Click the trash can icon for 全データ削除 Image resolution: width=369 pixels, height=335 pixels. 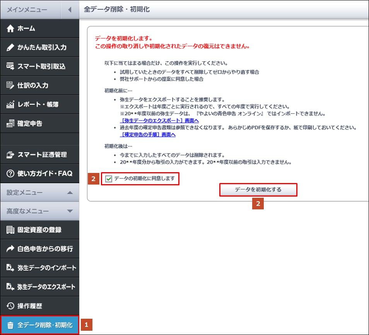point(10,325)
